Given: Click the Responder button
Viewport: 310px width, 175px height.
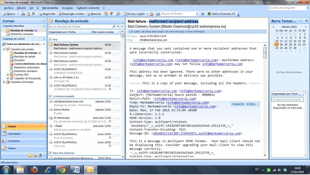Looking at the screenshot, I should point(47,14).
